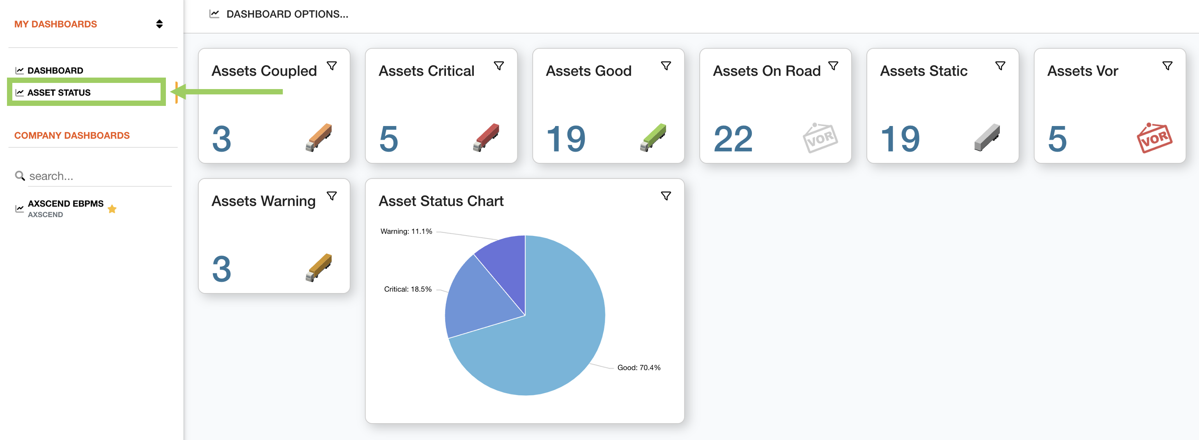This screenshot has height=440, width=1199.
Task: Open the Assets On Road filter menu
Action: click(833, 66)
